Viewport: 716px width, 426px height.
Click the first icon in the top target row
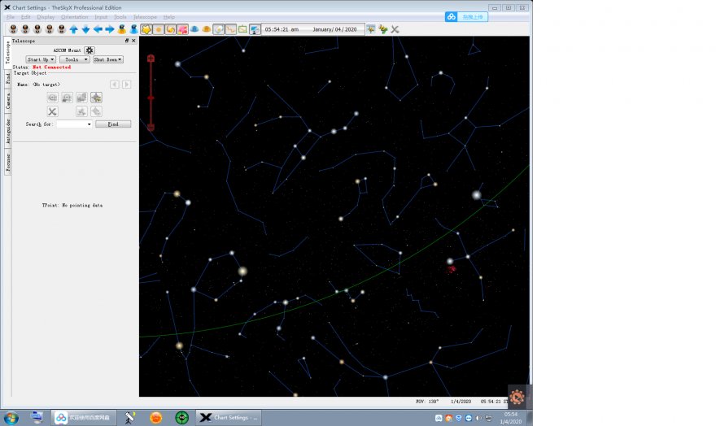click(53, 98)
